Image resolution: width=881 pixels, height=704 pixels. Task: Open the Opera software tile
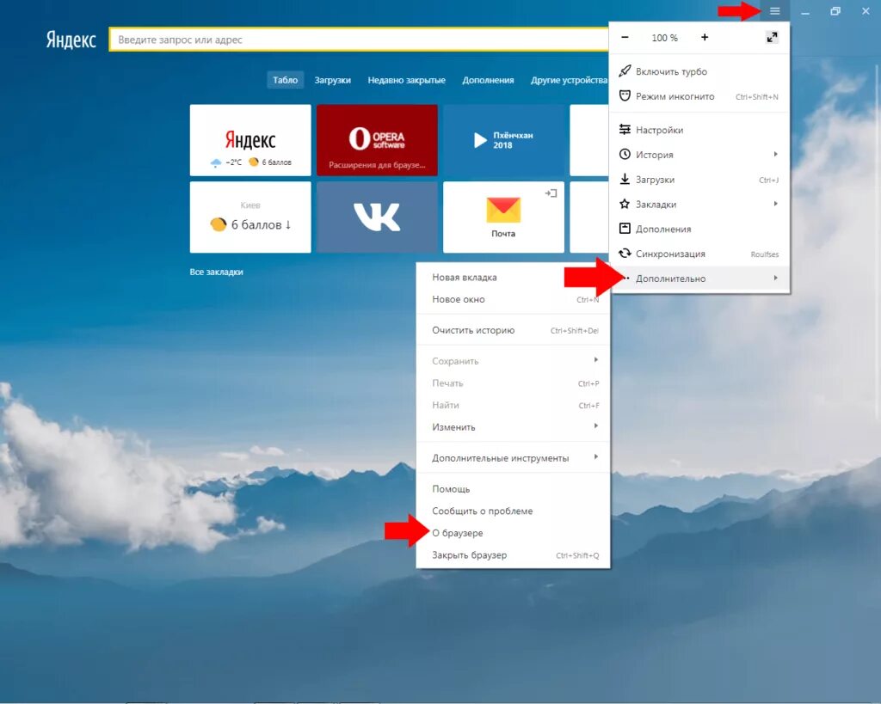[377, 140]
